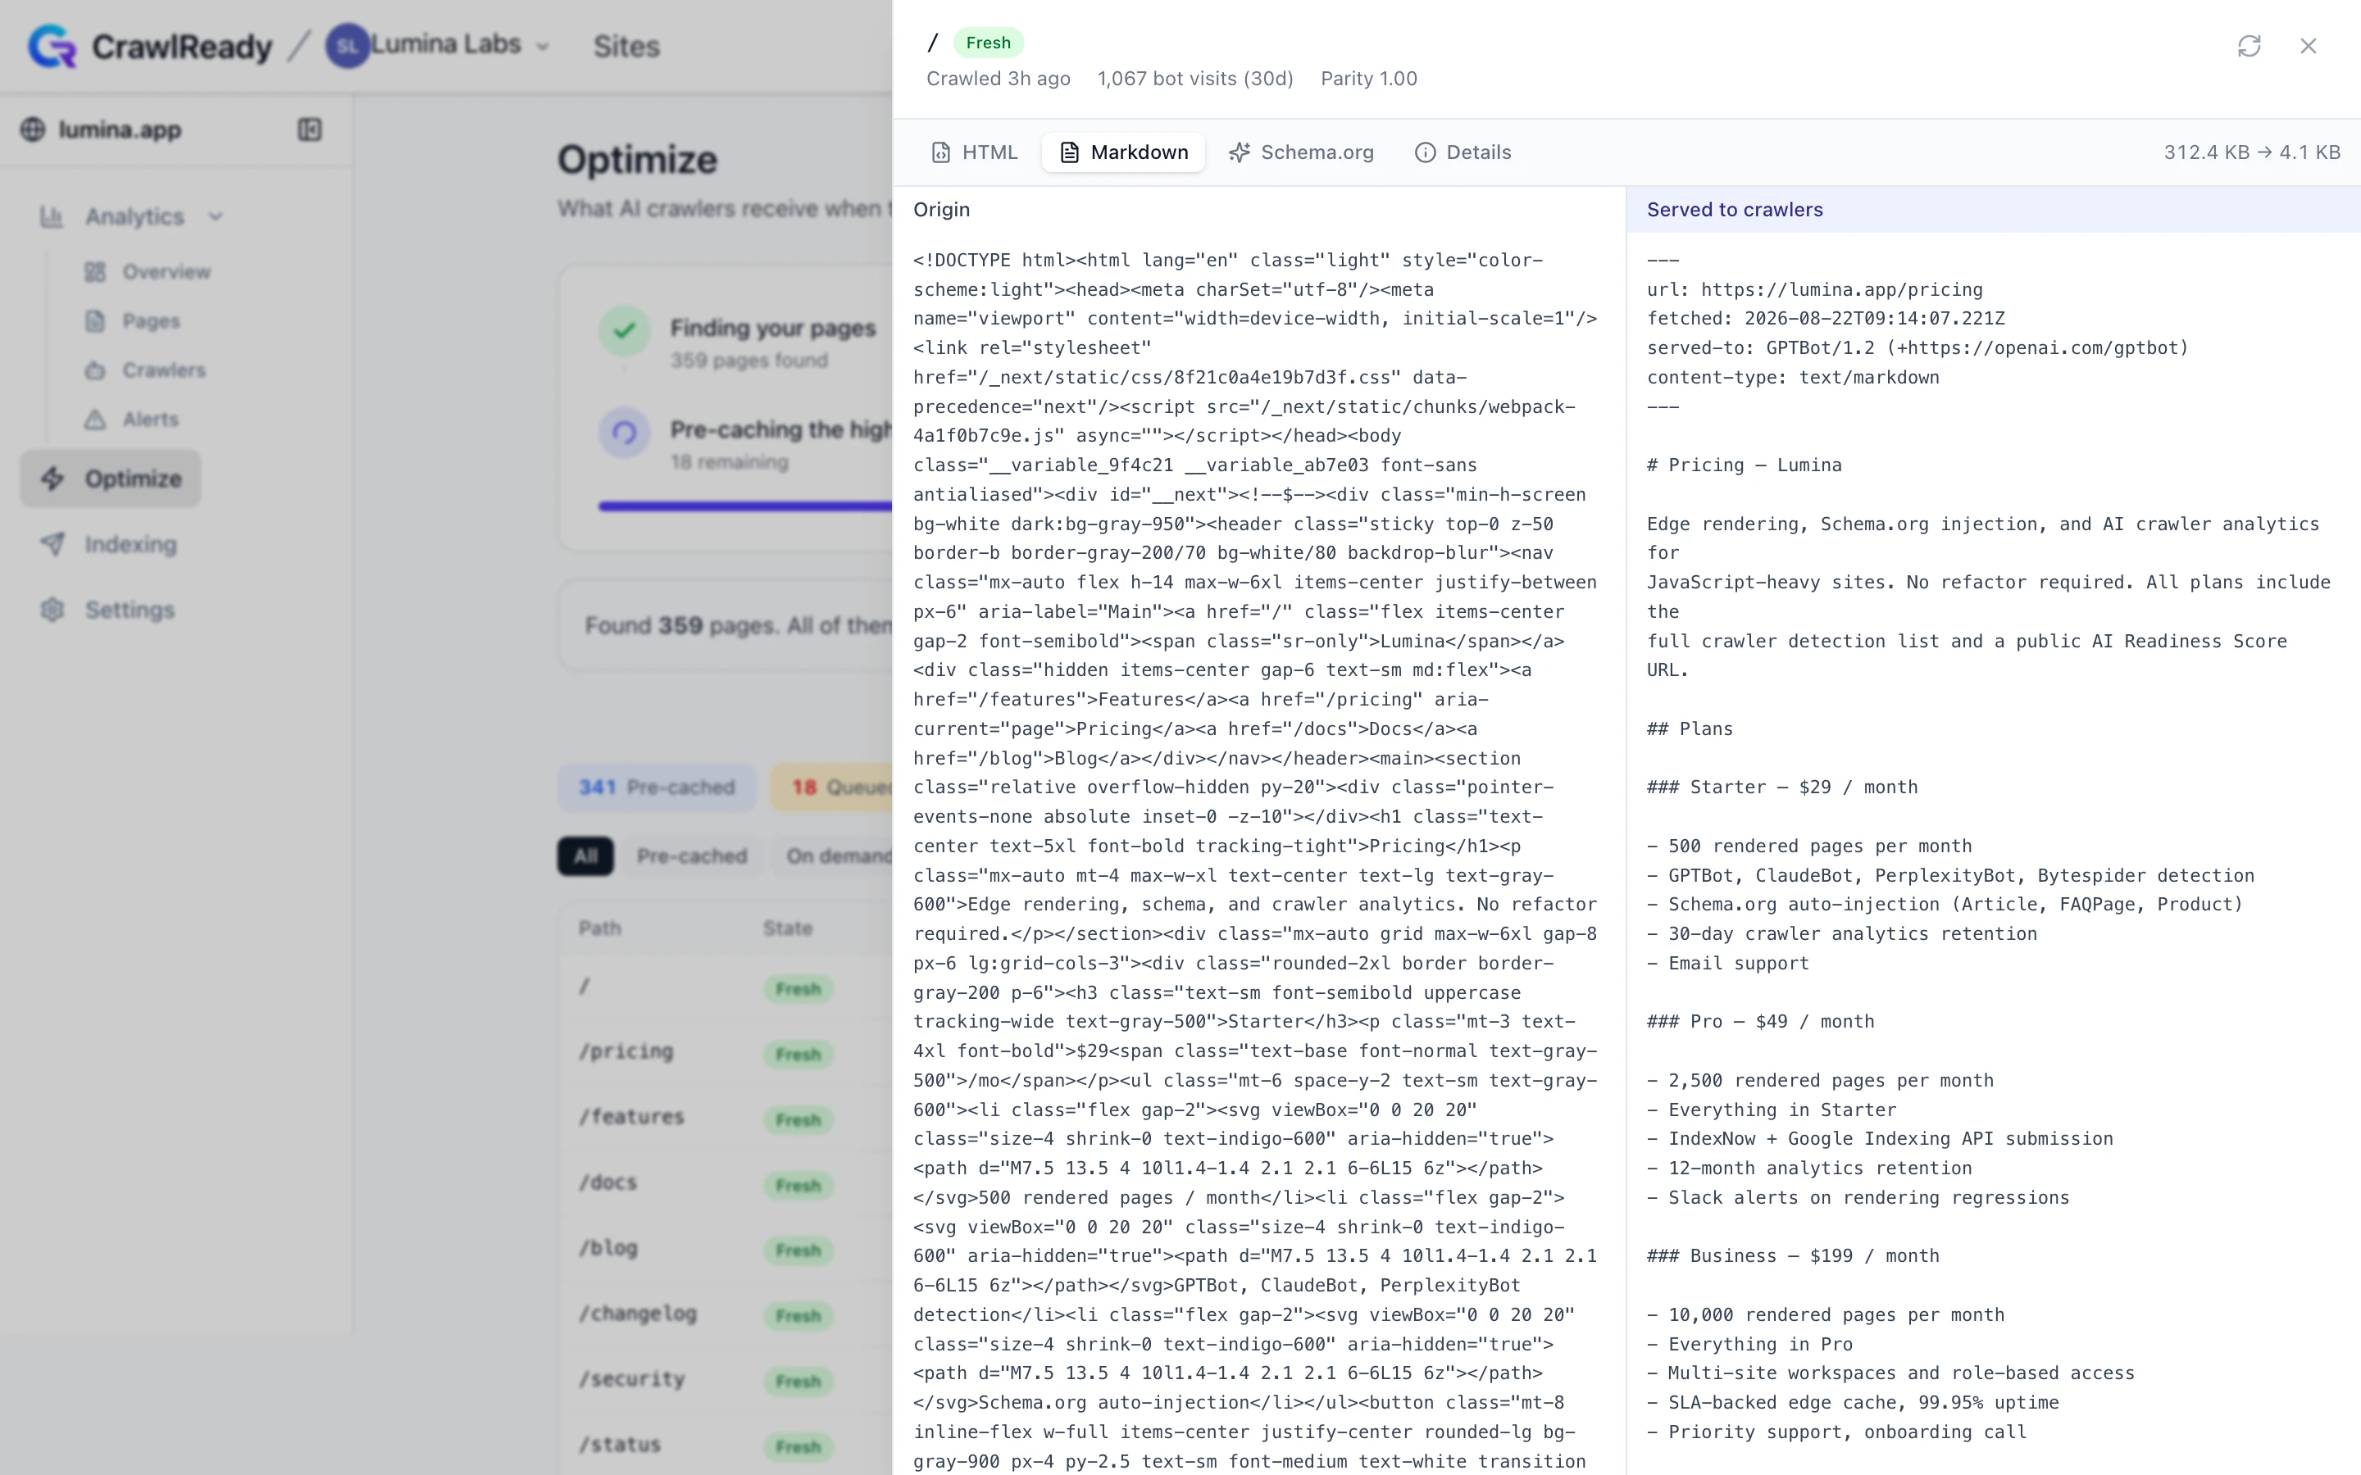
Task: Open the Details tab
Action: coord(1463,152)
